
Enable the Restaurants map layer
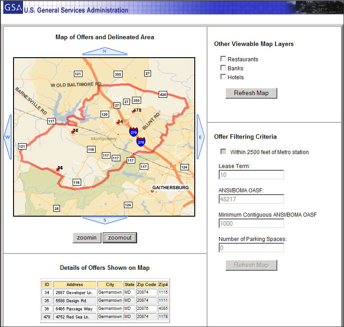[x=223, y=59]
